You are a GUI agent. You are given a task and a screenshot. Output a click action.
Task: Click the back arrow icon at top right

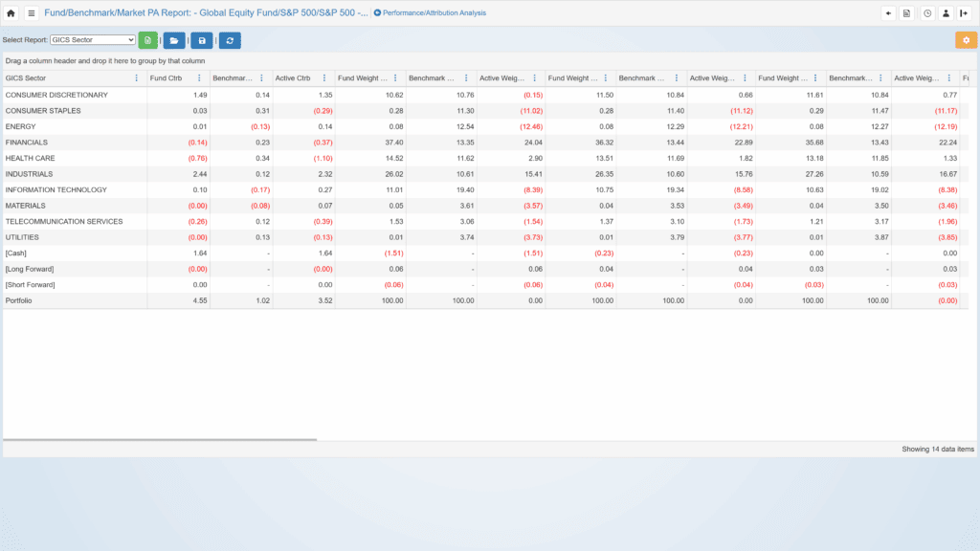(889, 13)
